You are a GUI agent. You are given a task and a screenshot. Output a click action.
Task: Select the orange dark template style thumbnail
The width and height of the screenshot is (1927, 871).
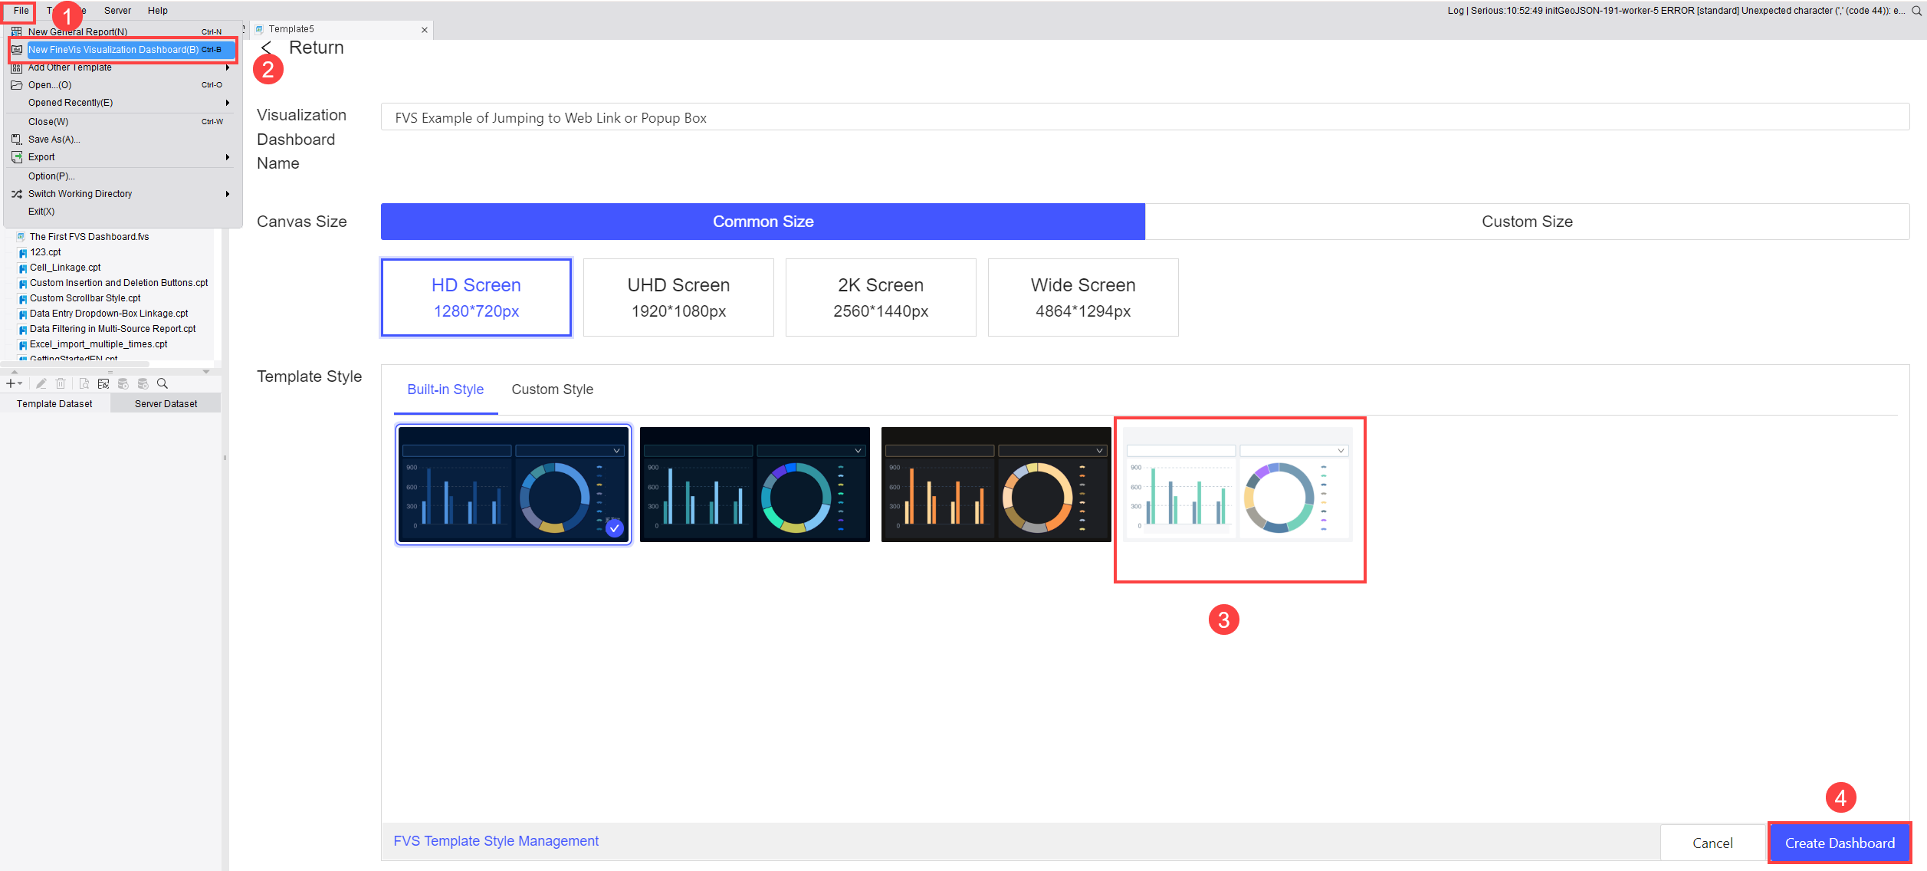tap(996, 485)
